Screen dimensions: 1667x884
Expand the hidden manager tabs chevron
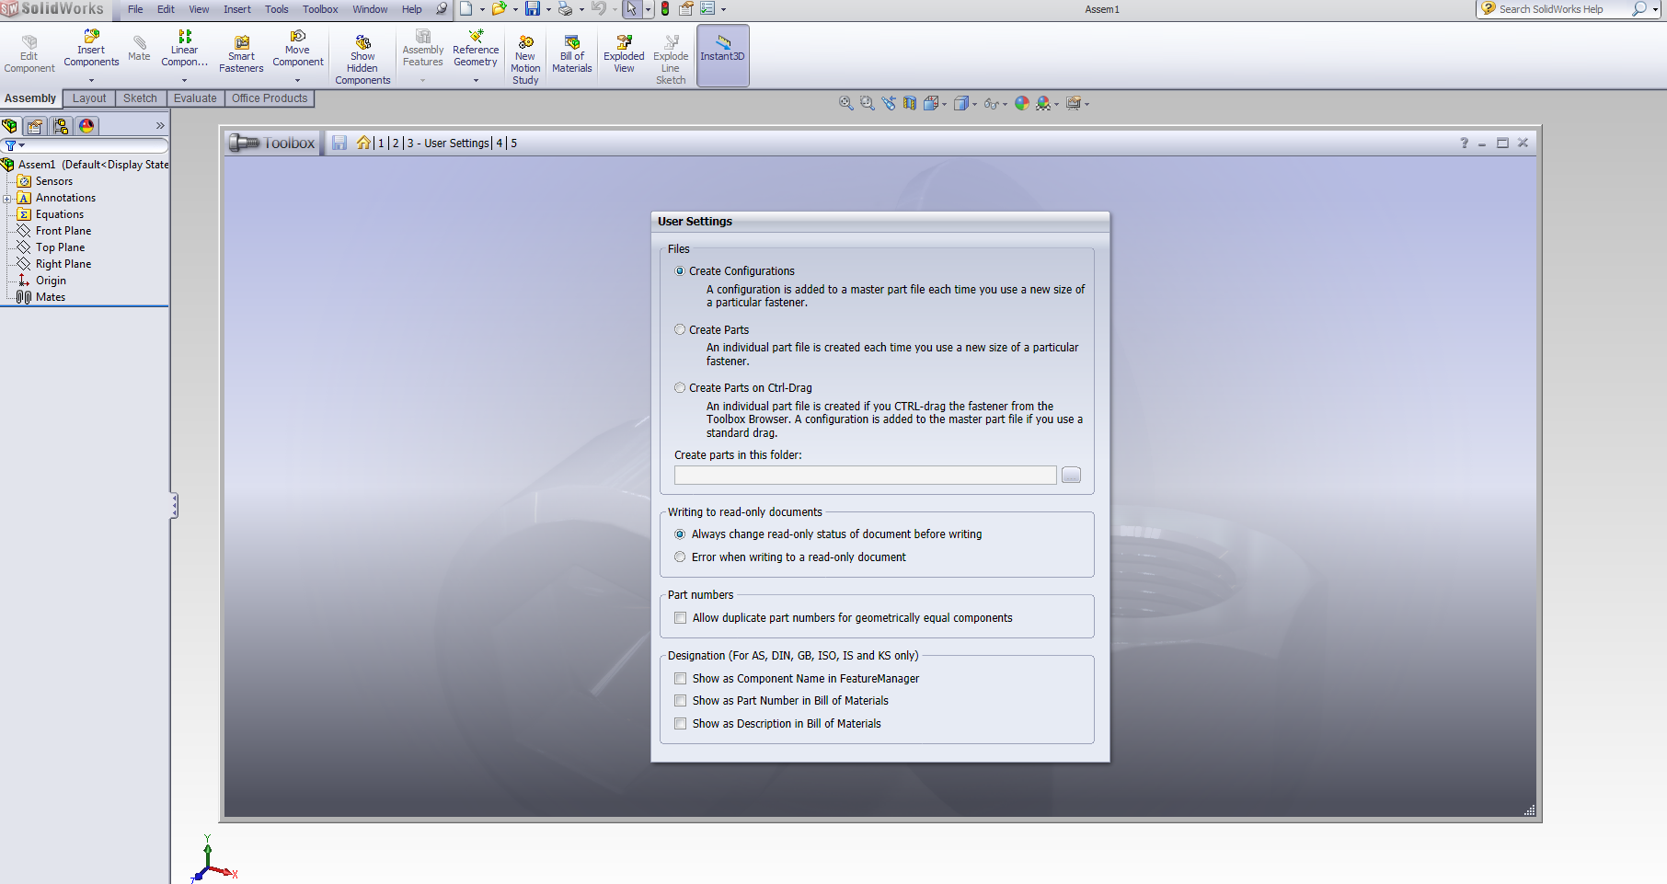click(x=160, y=126)
